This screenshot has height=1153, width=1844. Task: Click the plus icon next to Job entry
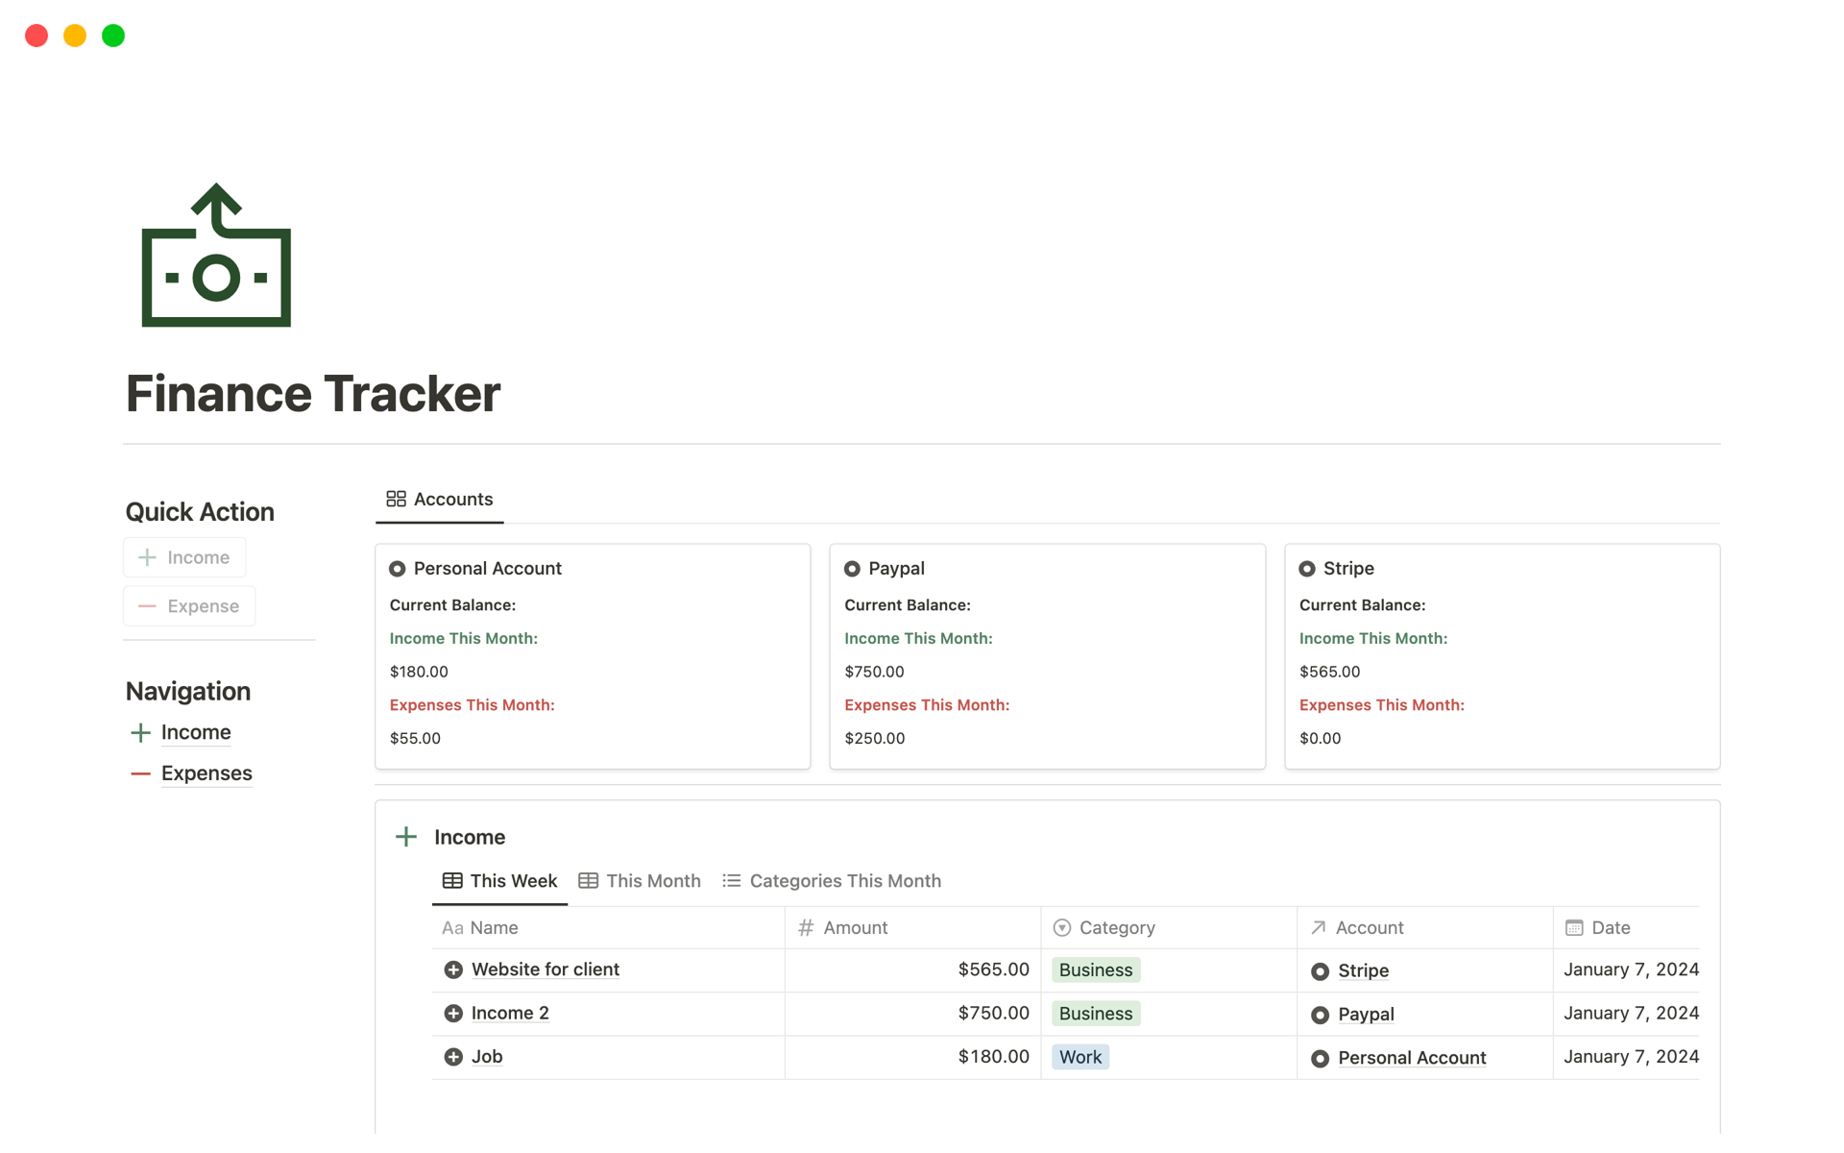point(453,1057)
